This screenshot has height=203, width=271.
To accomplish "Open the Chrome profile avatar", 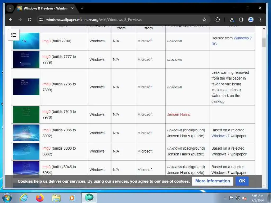I will coord(251,20).
